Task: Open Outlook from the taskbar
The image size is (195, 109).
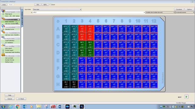Action: 25,107
